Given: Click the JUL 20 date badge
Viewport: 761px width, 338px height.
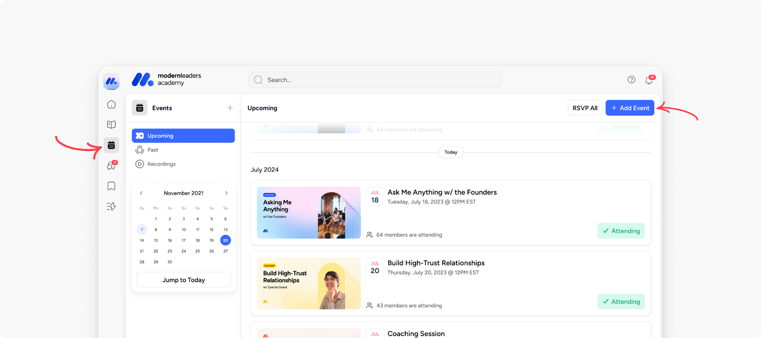Looking at the screenshot, I should pos(375,268).
